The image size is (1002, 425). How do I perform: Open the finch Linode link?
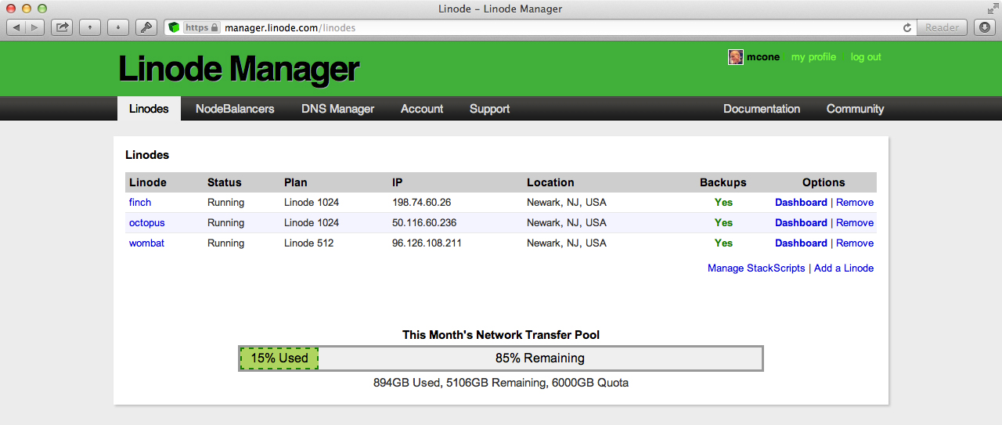pyautogui.click(x=140, y=203)
